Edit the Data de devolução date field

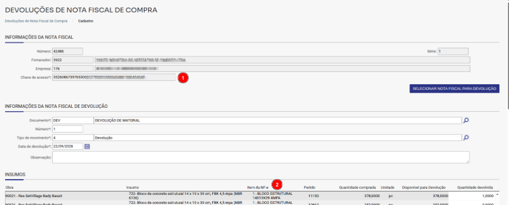click(x=67, y=146)
